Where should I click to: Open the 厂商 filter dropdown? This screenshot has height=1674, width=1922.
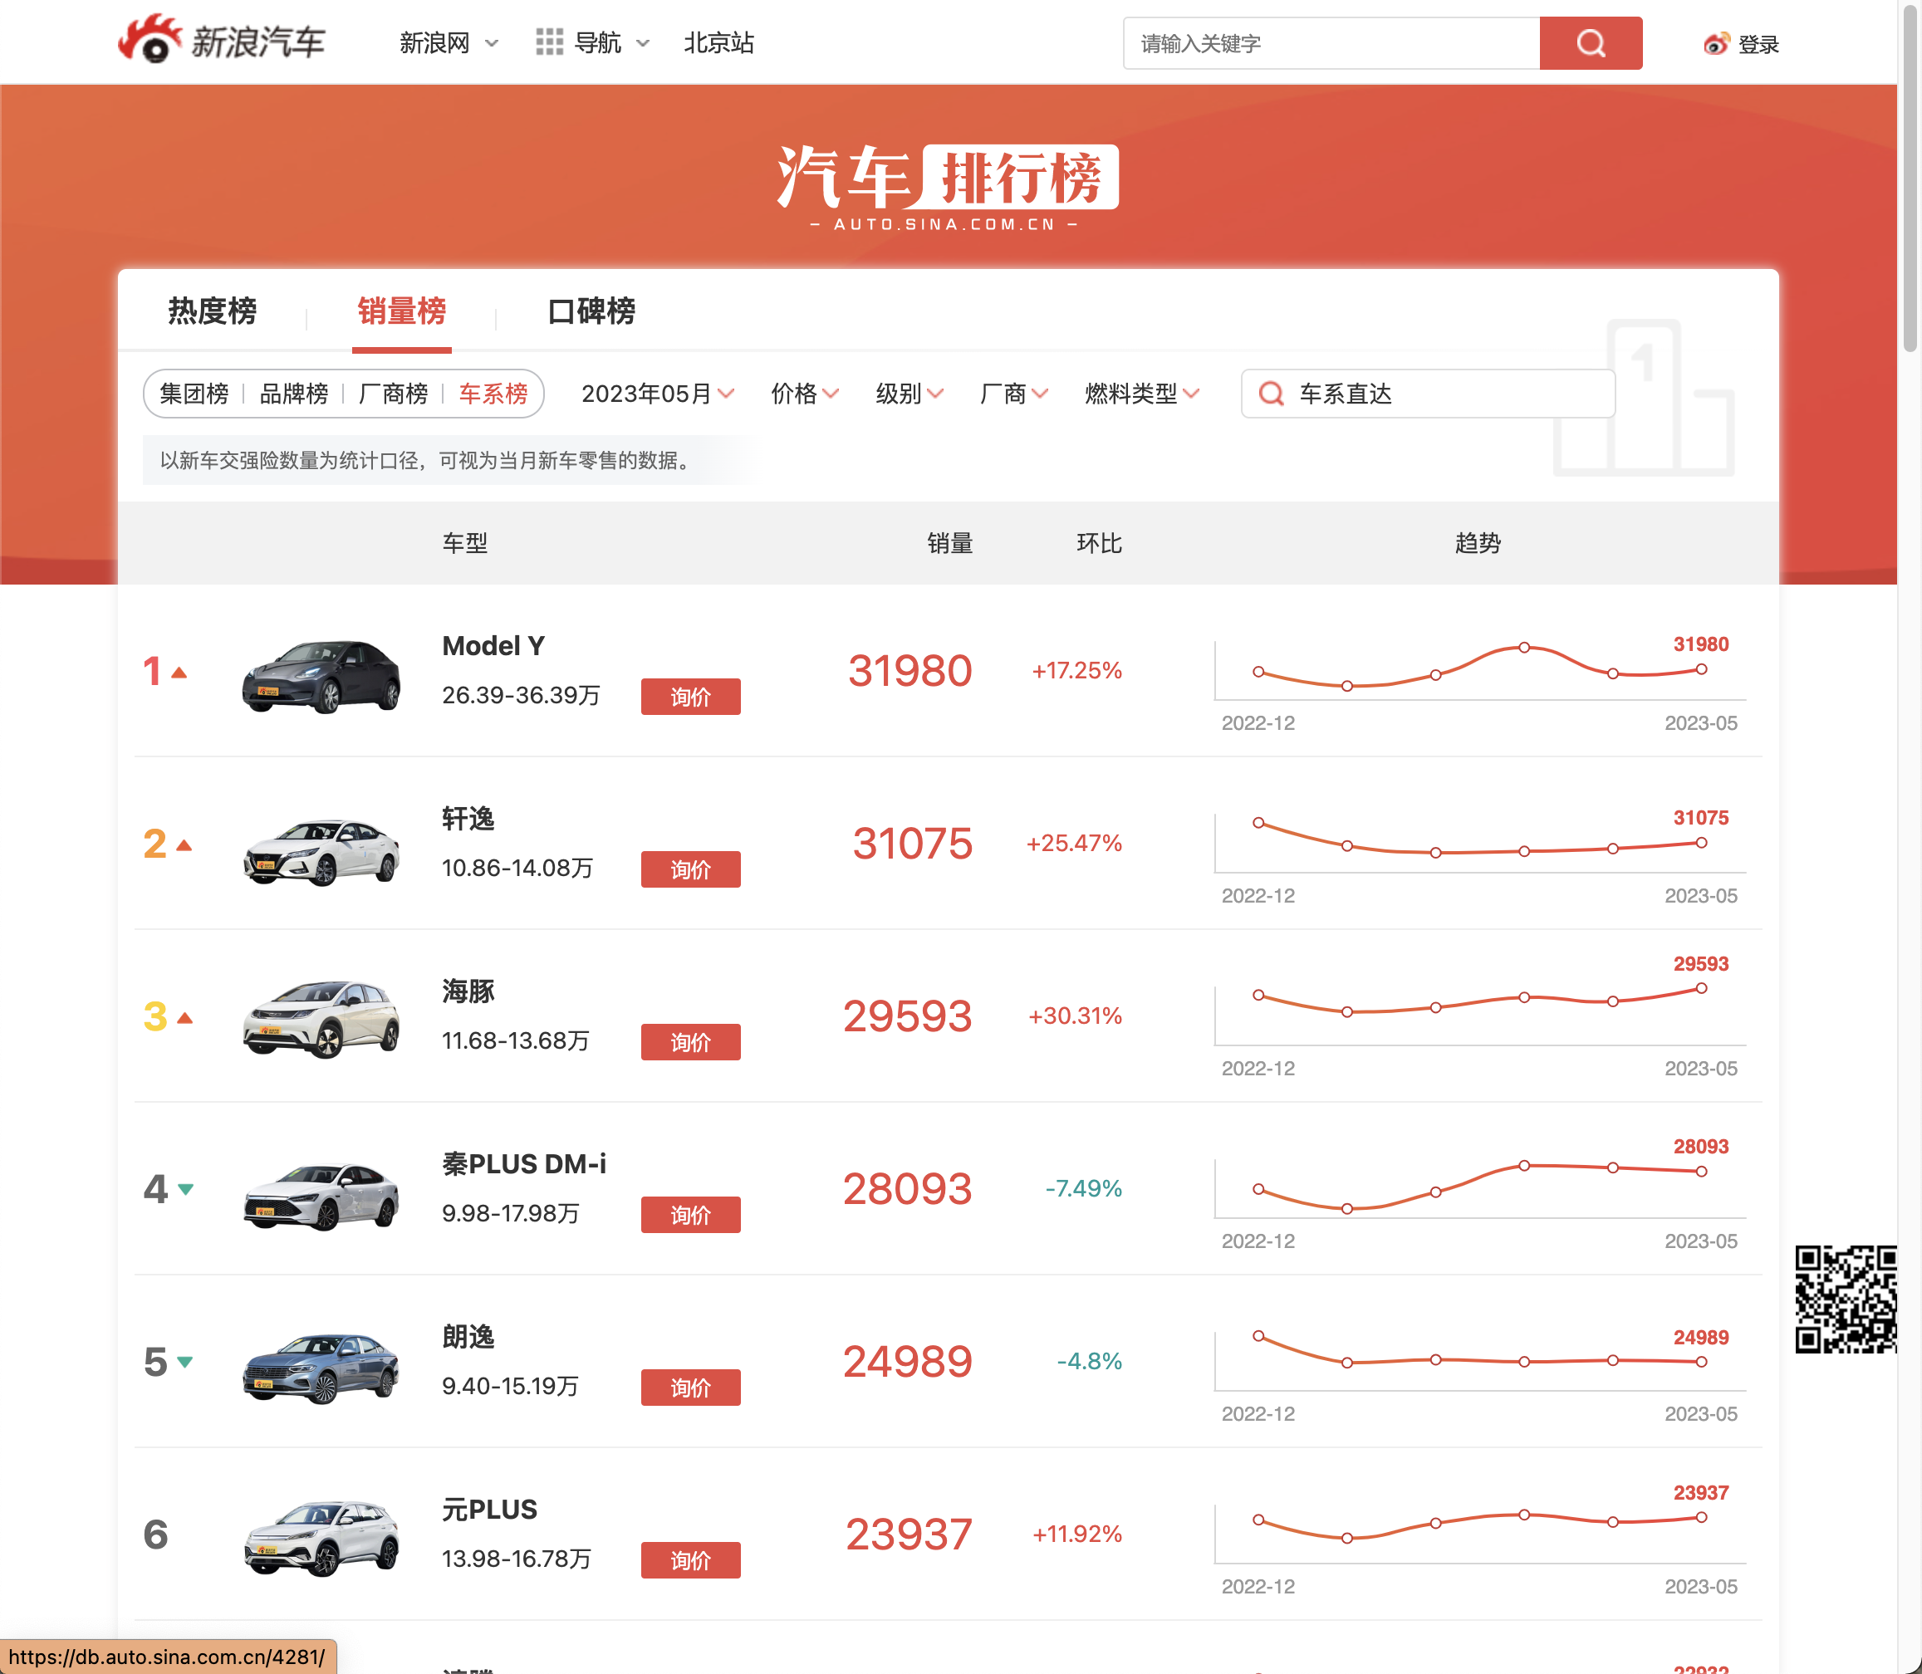1014,394
